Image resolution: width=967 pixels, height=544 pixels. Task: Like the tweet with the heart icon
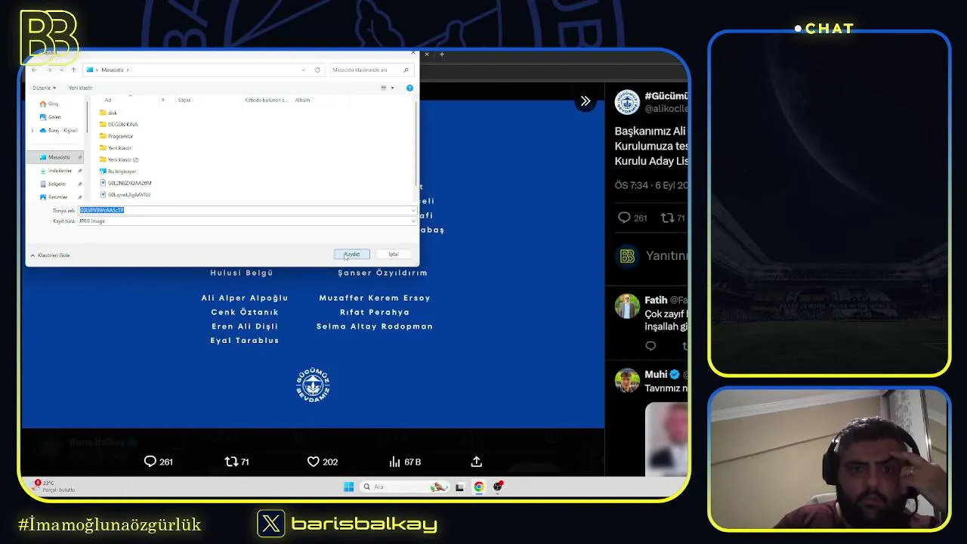[322, 462]
